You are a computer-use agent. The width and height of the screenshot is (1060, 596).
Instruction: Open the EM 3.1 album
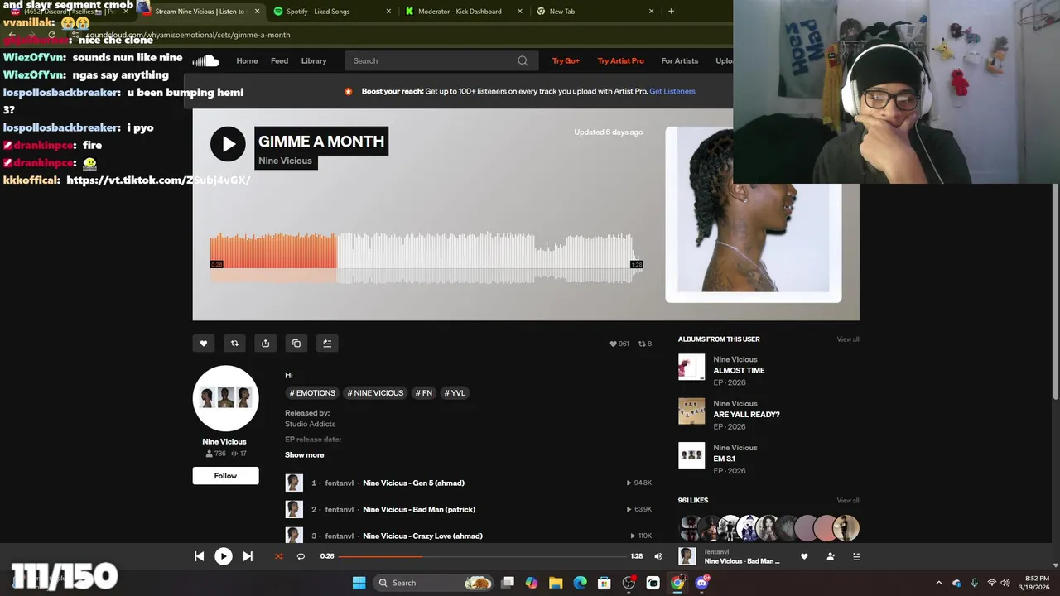click(725, 459)
